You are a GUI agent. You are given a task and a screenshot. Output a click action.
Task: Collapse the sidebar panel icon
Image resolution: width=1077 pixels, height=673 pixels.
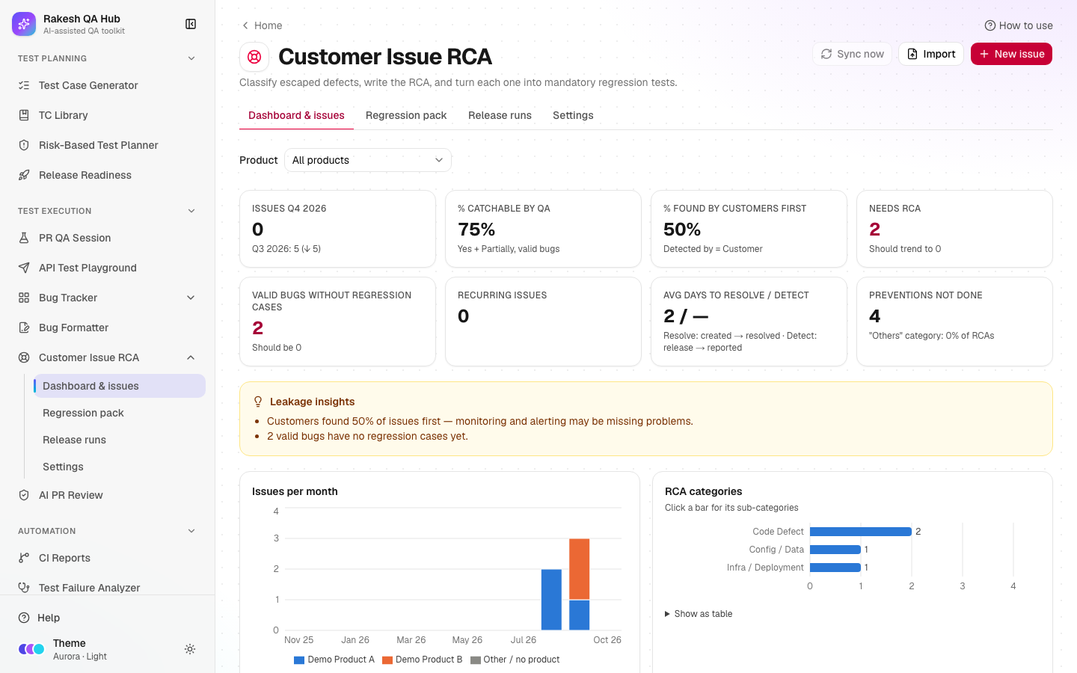(x=191, y=24)
